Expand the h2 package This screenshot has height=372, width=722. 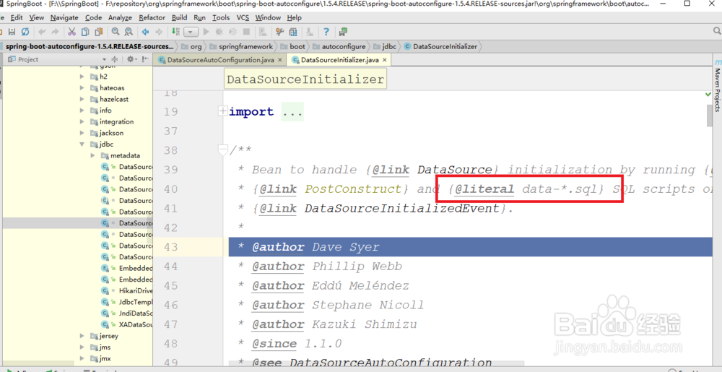click(82, 77)
